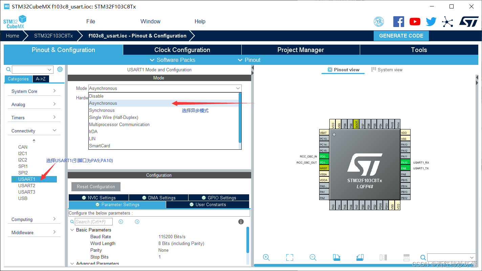The width and height of the screenshot is (482, 271).
Task: Click the PA9 pin on the chip
Action: 405,168
